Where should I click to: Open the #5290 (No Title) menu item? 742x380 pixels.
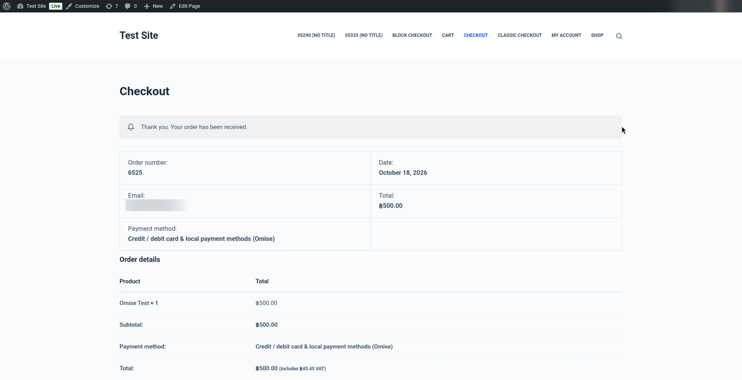click(x=316, y=36)
